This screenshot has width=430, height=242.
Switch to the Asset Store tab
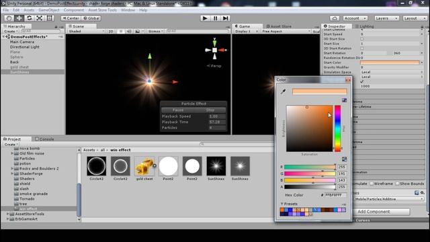point(279,26)
